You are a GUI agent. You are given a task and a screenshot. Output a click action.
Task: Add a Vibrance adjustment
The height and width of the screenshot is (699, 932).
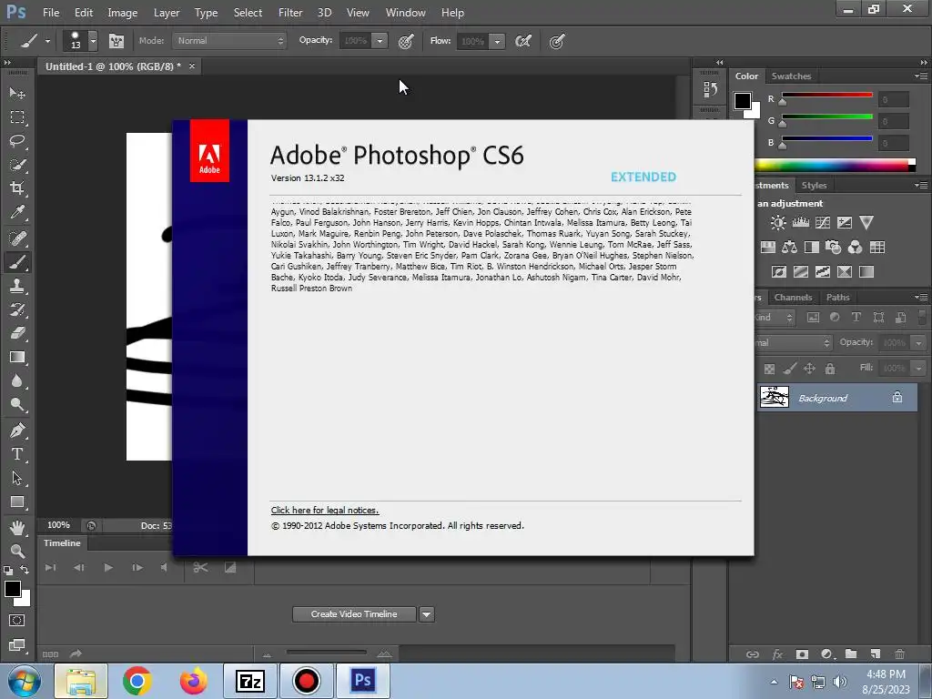tap(866, 223)
